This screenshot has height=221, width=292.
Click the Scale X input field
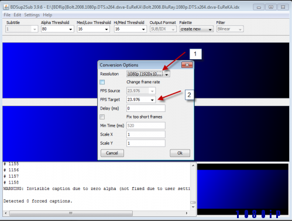tap(146, 134)
